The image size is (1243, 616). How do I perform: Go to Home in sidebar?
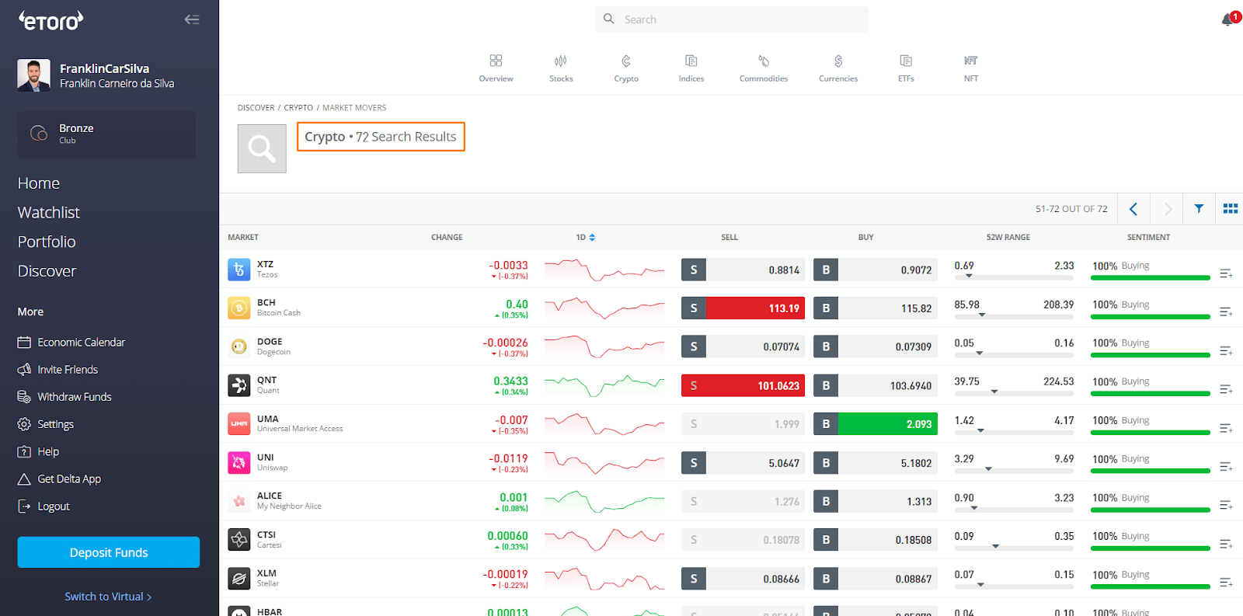click(x=39, y=183)
